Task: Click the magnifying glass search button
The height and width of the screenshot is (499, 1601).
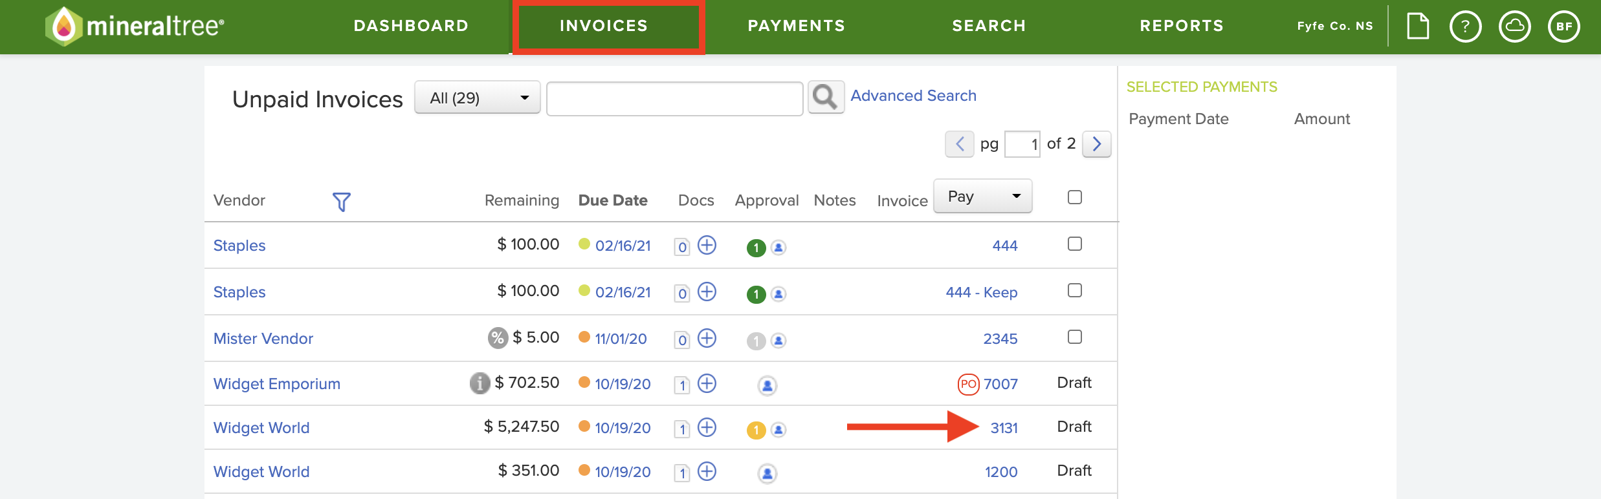Action: pos(826,98)
